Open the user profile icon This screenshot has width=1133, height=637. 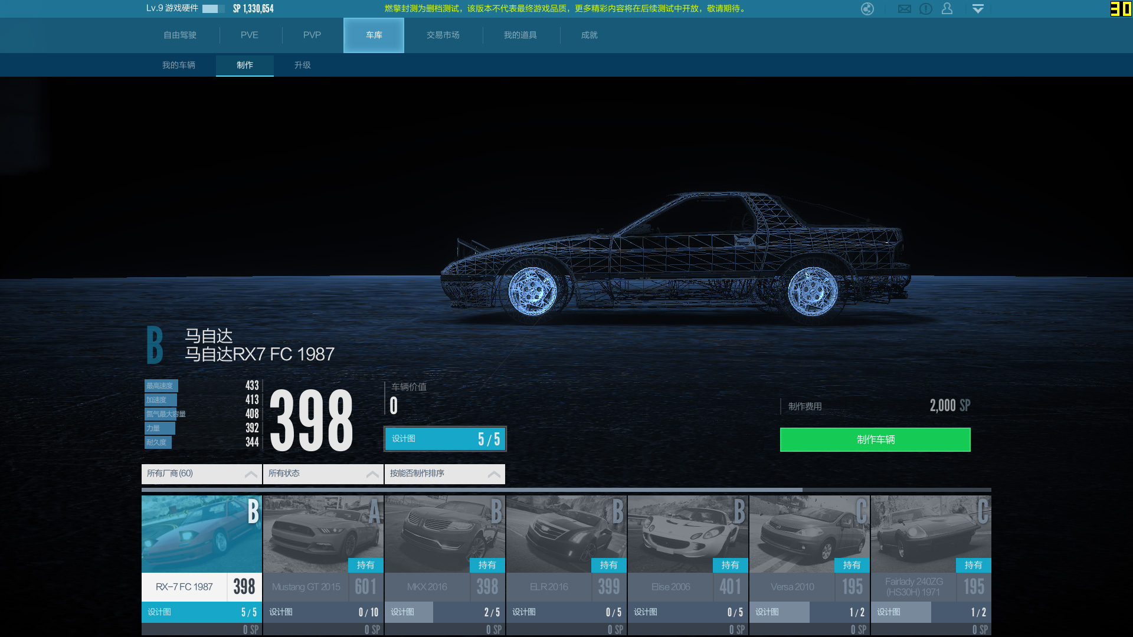947,9
